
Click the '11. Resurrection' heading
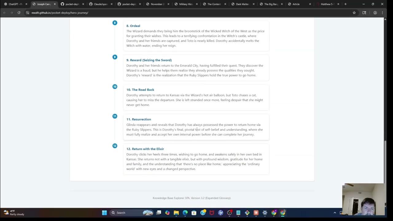(x=139, y=119)
